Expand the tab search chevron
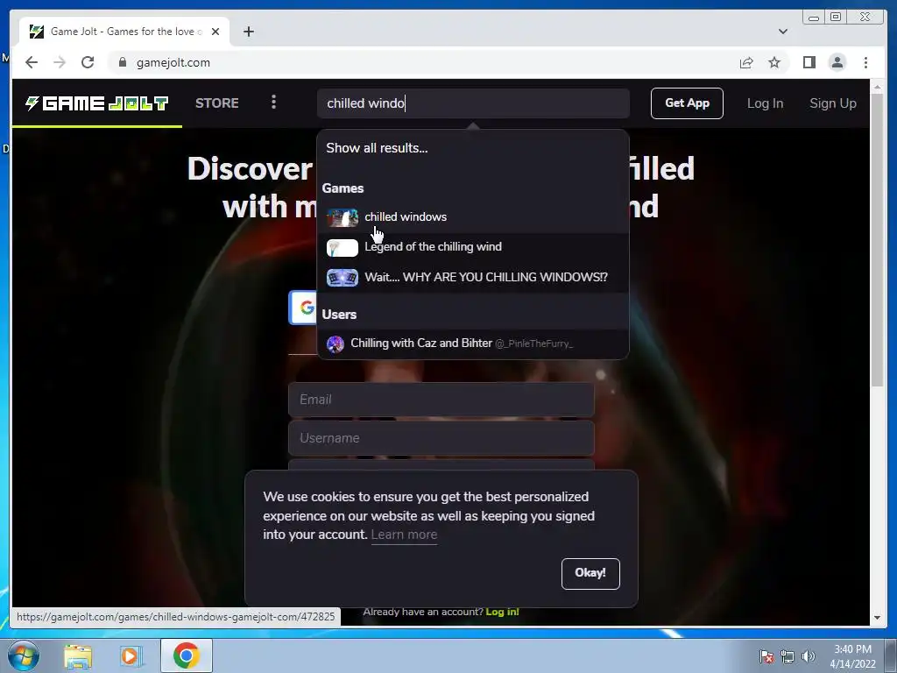This screenshot has width=897, height=673. (x=783, y=32)
